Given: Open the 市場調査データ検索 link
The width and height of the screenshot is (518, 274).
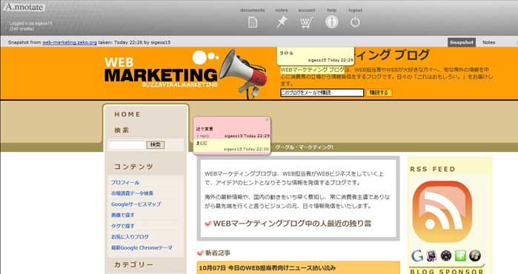Looking at the screenshot, I should (x=132, y=193).
